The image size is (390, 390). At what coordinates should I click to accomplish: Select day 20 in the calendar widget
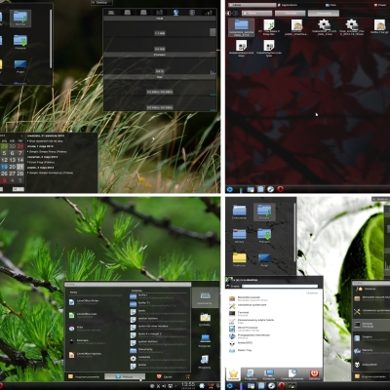click(12, 167)
